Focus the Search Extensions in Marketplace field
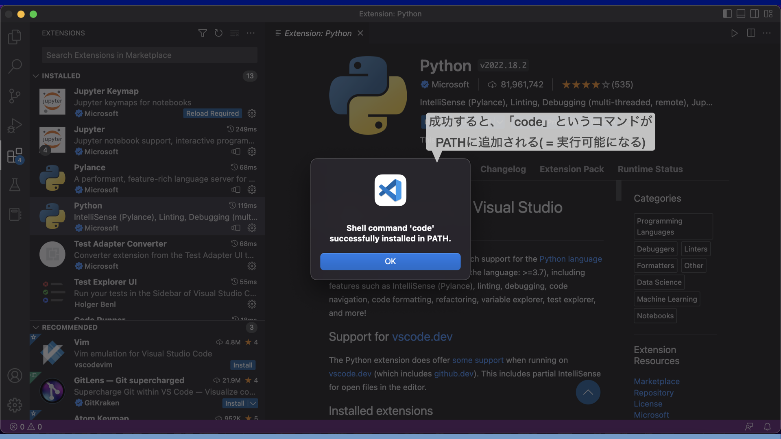This screenshot has height=439, width=781. coord(149,55)
